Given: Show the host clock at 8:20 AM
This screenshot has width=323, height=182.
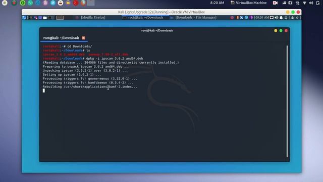Looking at the screenshot, I should [x=217, y=3].
